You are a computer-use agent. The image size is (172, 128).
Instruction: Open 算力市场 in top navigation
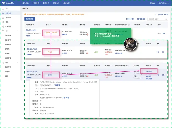tap(26, 3)
